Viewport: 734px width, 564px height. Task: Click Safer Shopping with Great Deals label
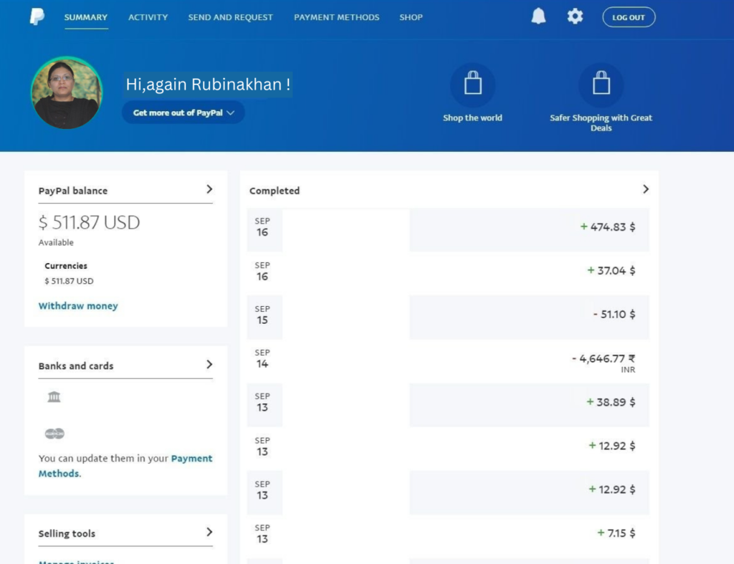pyautogui.click(x=601, y=123)
